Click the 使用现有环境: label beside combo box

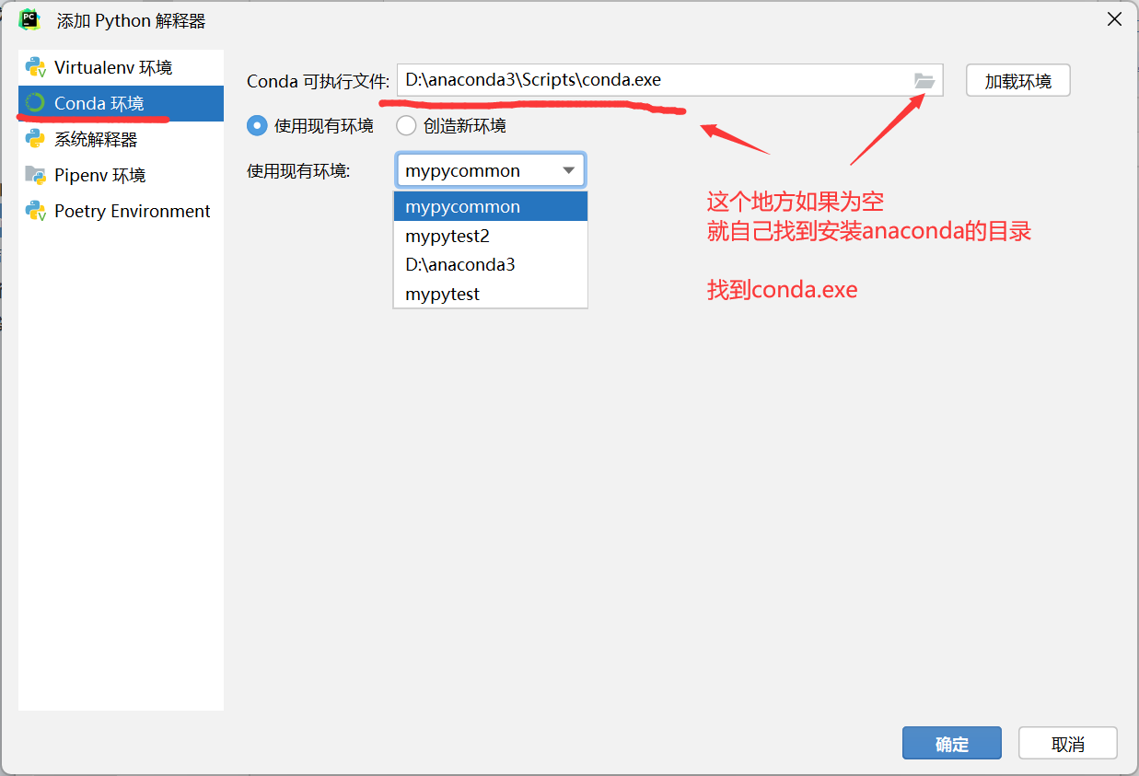point(298,170)
